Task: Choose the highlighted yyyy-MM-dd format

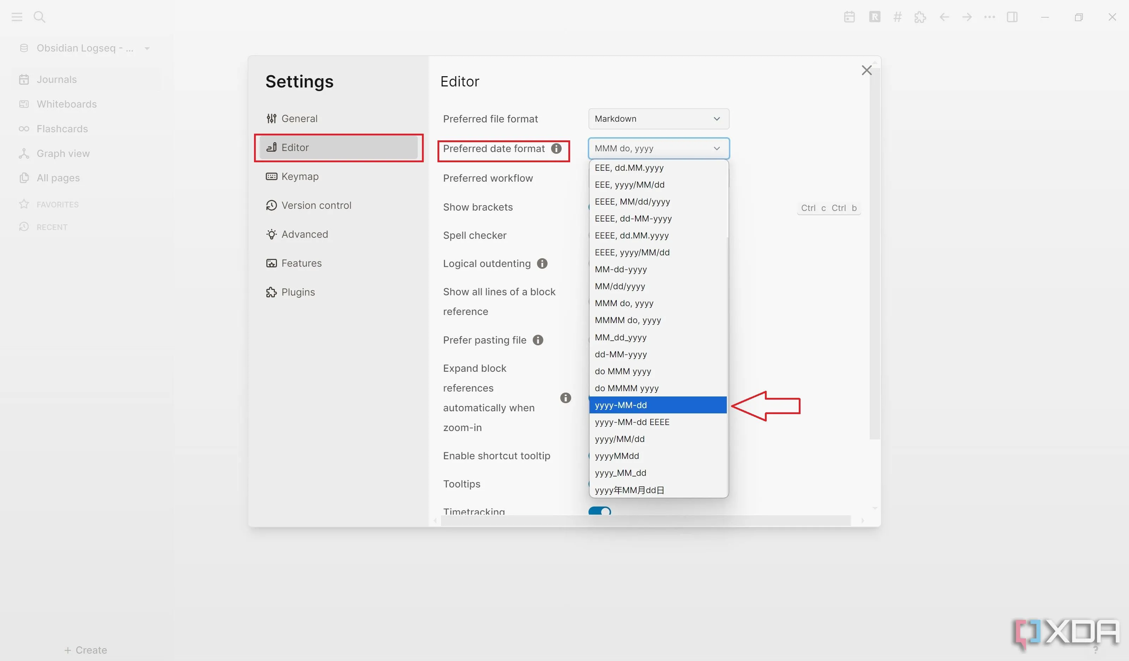Action: (658, 405)
